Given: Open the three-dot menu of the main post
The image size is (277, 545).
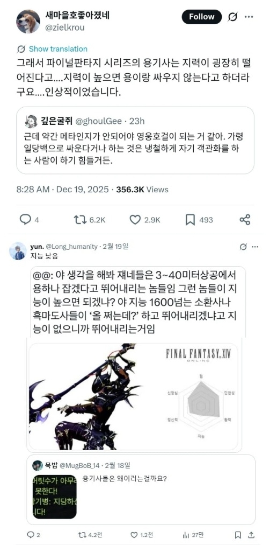Looking at the screenshot, I should pos(249,17).
